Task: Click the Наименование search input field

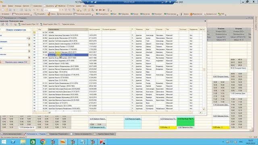Action: [14, 45]
